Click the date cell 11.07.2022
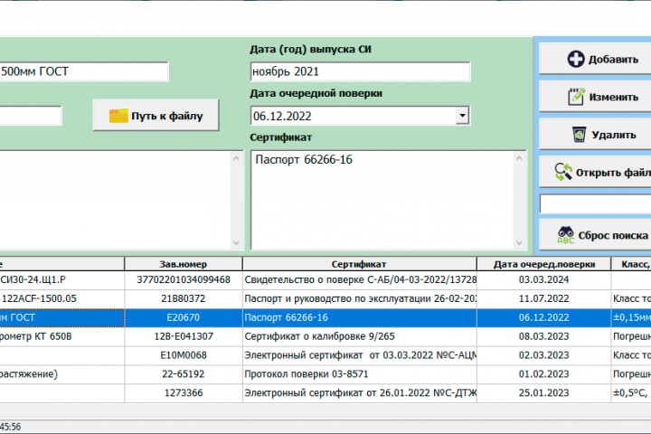The image size is (651, 434). pos(544,298)
